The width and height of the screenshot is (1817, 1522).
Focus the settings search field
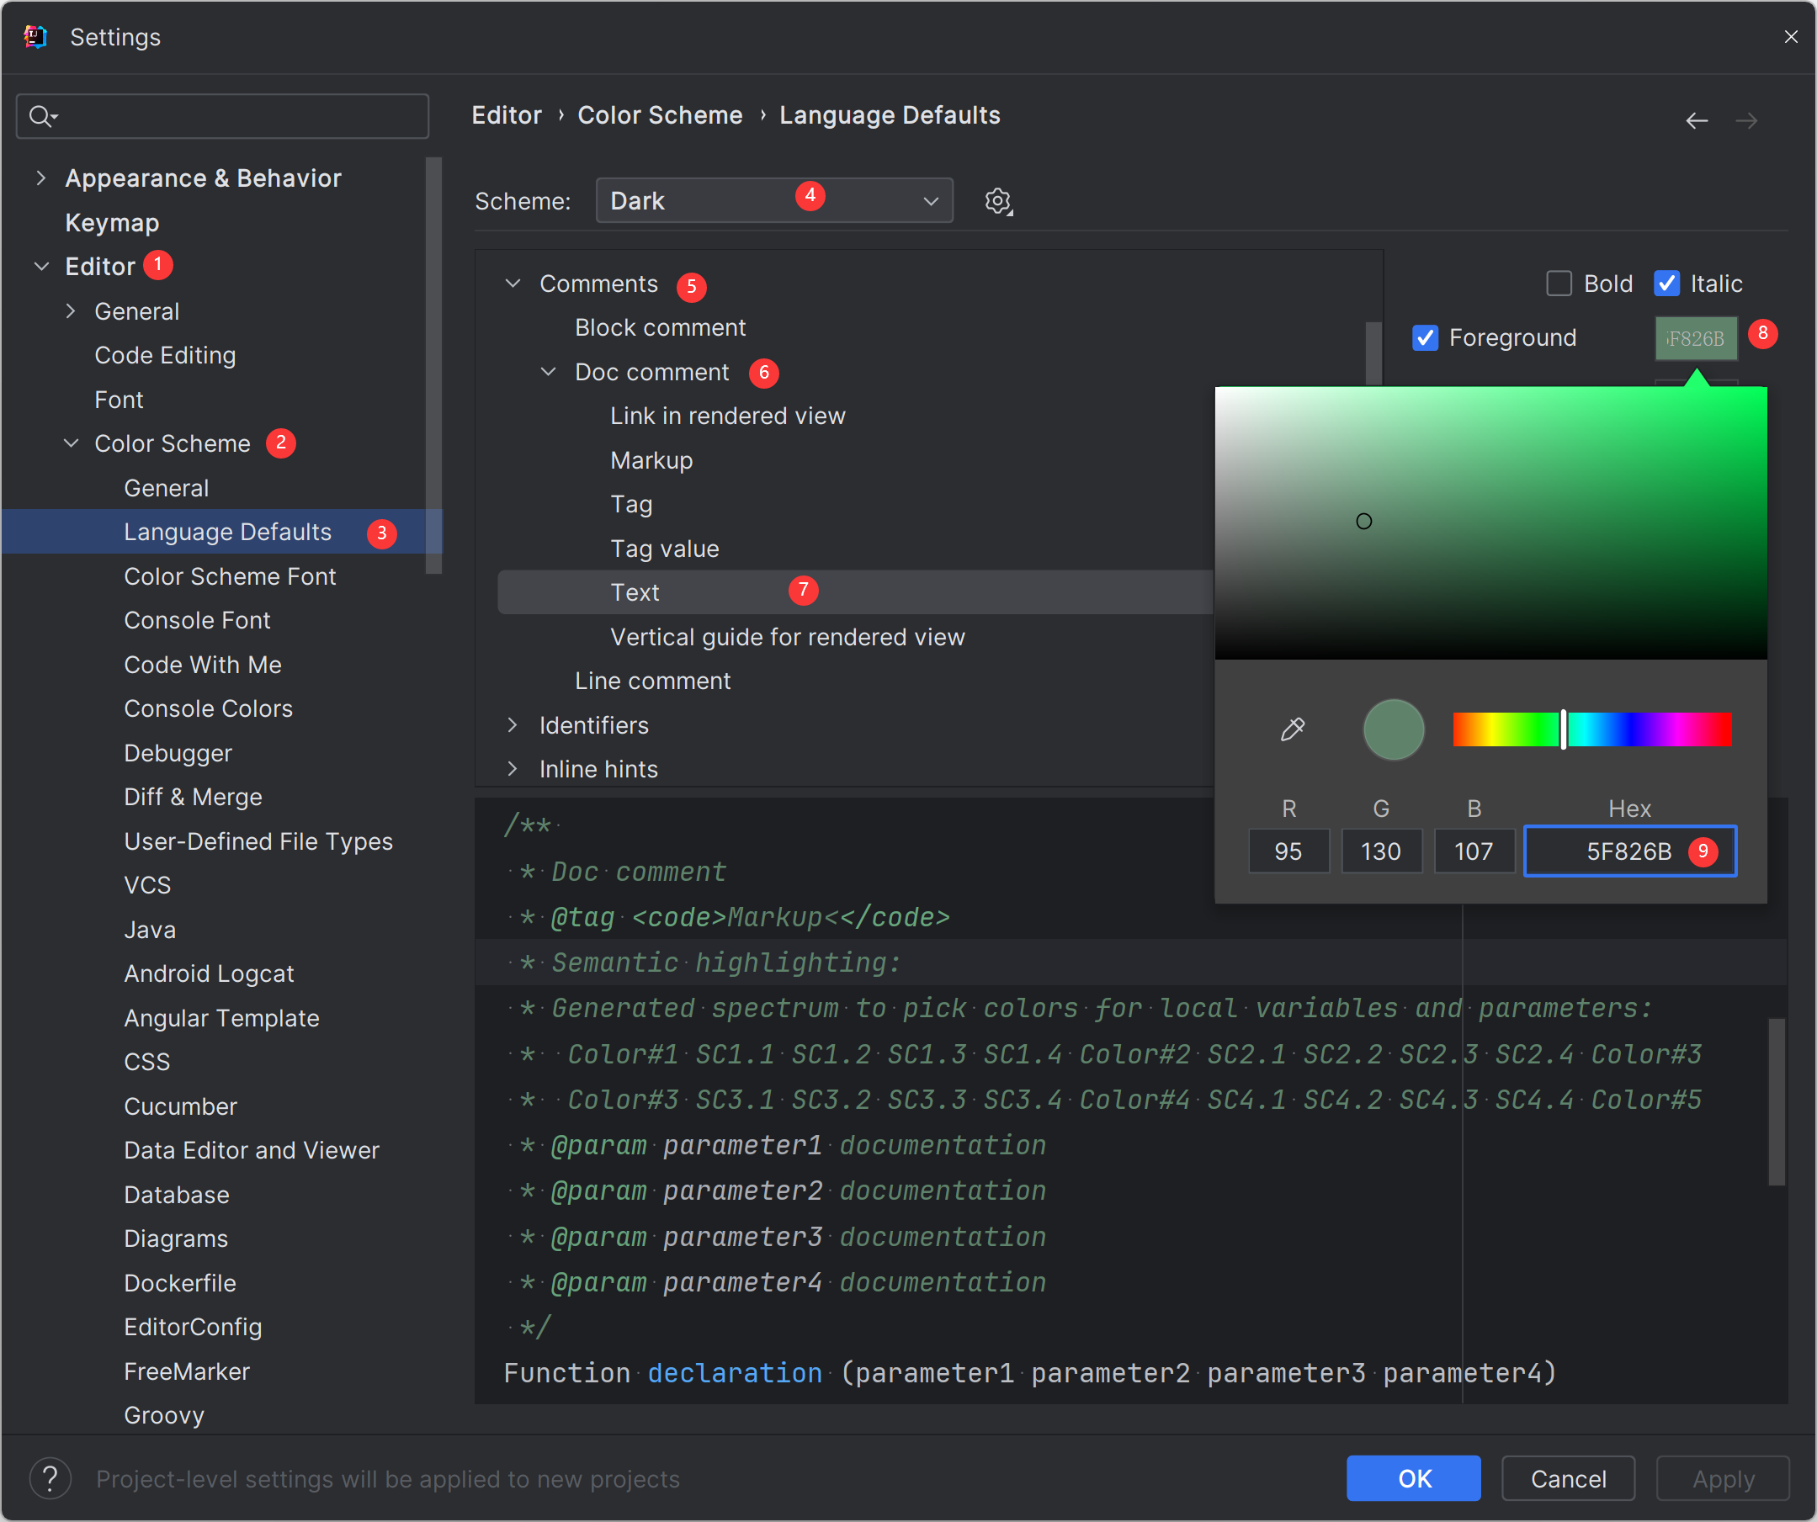point(222,116)
